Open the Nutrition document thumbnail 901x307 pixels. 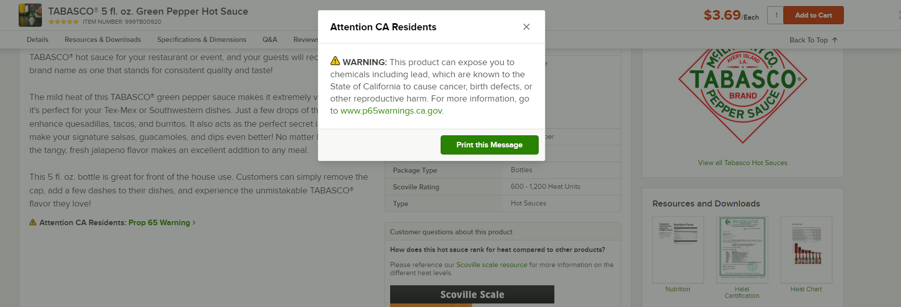pyautogui.click(x=678, y=249)
